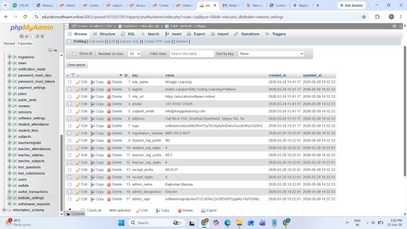Click red Delete icon for site_url row
Image resolution: width=407 pixels, height=229 pixels.
109,97
